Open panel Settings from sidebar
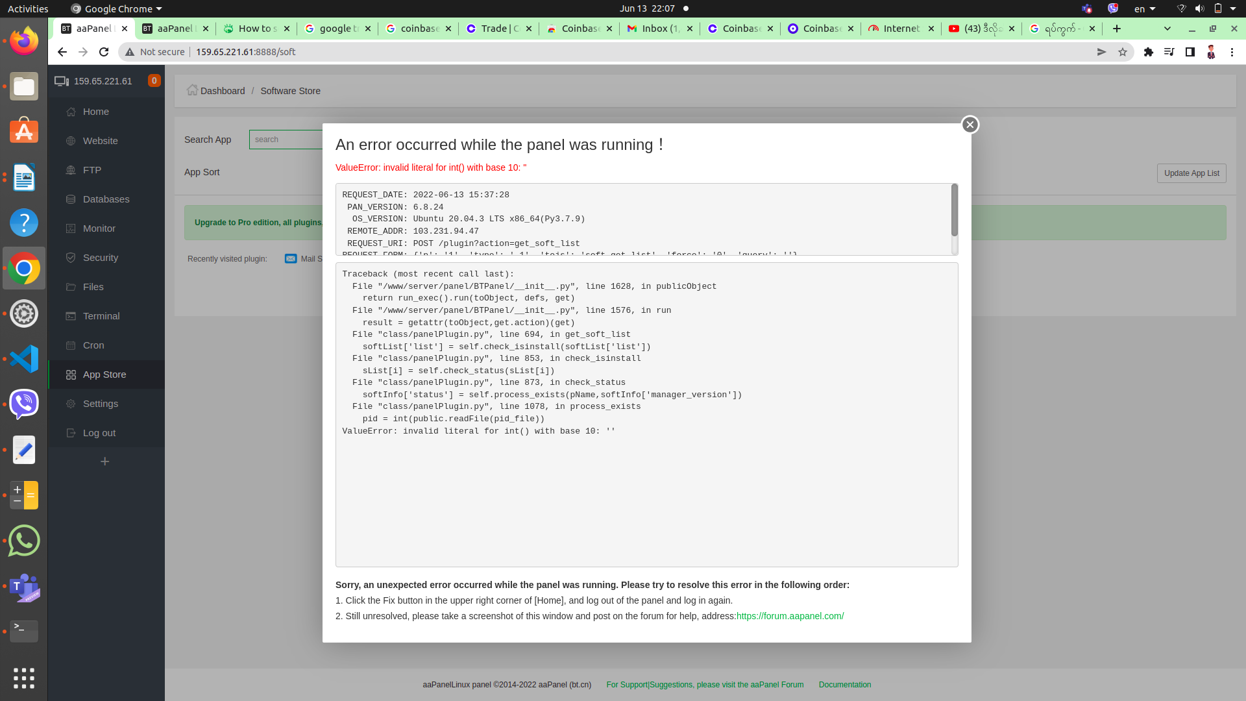 [100, 404]
